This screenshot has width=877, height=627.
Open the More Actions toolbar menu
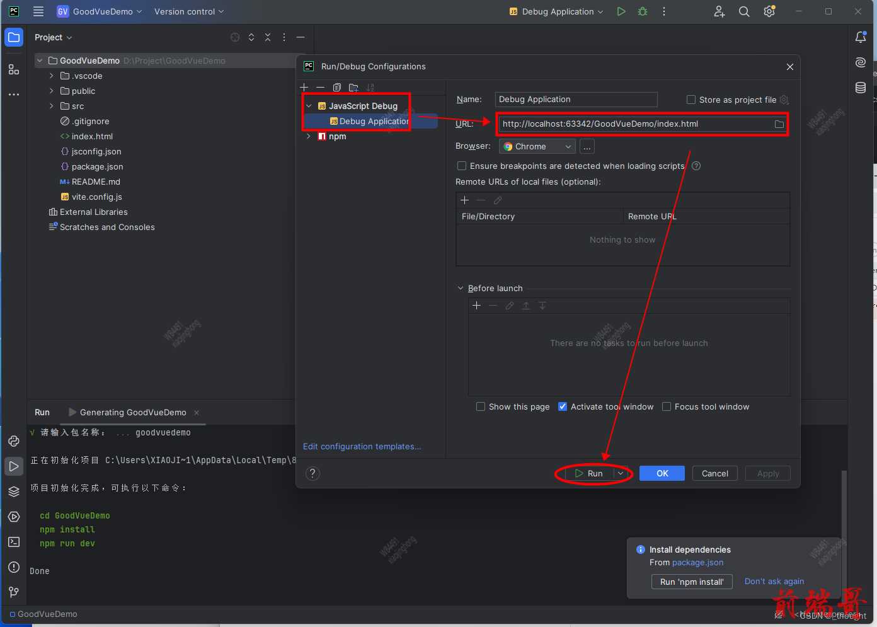[664, 11]
